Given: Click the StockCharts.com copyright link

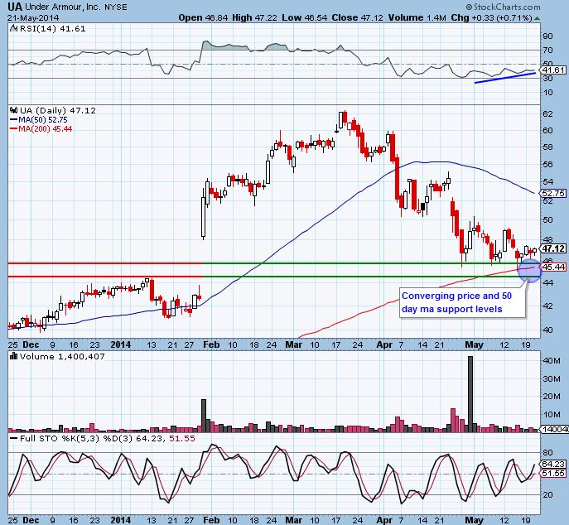Looking at the screenshot, I should coord(503,7).
